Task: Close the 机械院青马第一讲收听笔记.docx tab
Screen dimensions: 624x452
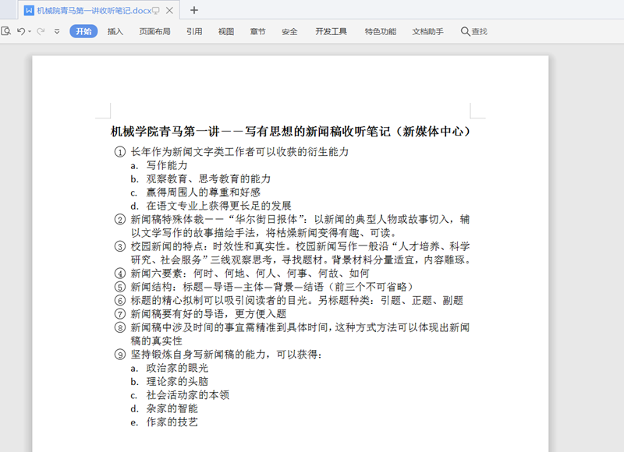Action: coord(169,11)
